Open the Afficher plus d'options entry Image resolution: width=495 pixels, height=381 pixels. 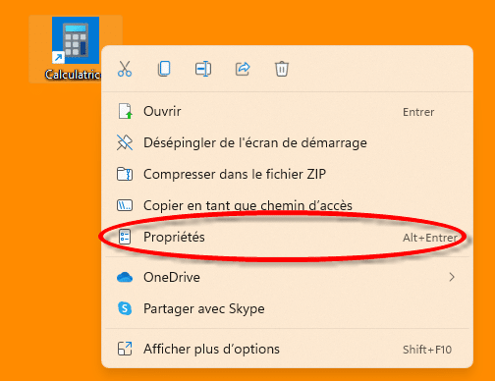[287, 349]
